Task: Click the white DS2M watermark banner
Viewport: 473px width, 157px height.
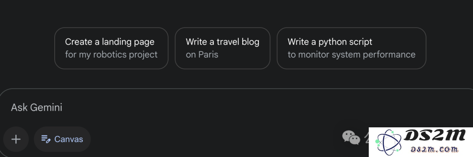Action: tap(421, 142)
